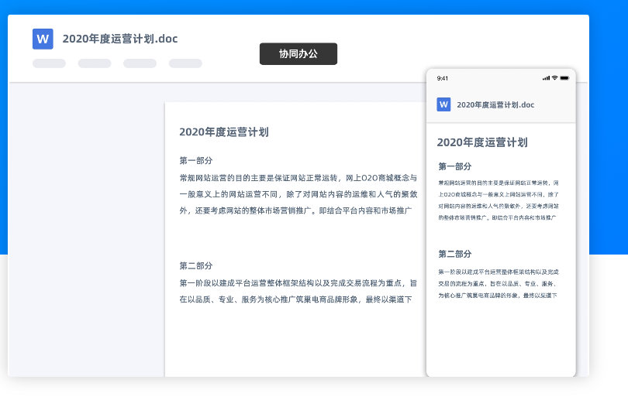Click the 协同办公 button
628x400 pixels.
click(298, 54)
